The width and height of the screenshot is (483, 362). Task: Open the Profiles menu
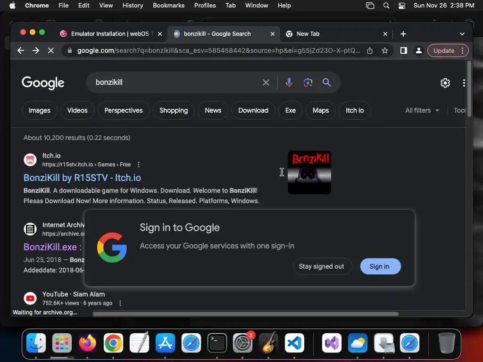coord(205,6)
